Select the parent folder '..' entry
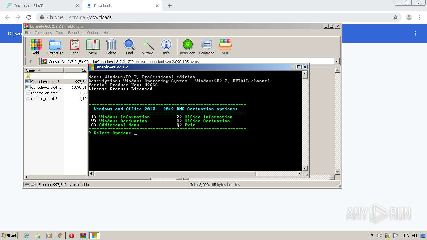427x240 pixels. [x=32, y=76]
